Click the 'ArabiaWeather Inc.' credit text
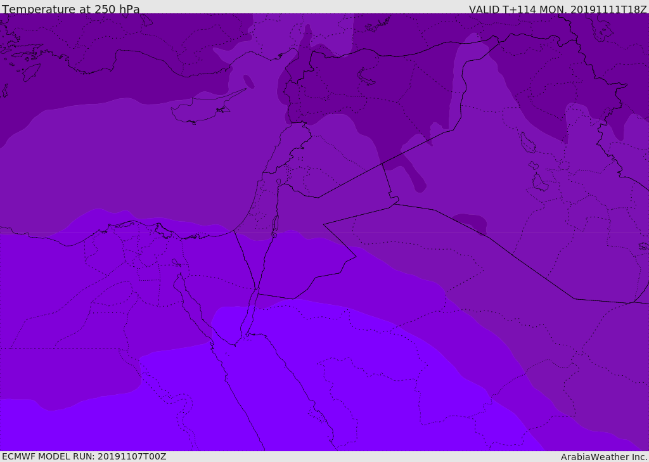This screenshot has height=462, width=649. [605, 457]
